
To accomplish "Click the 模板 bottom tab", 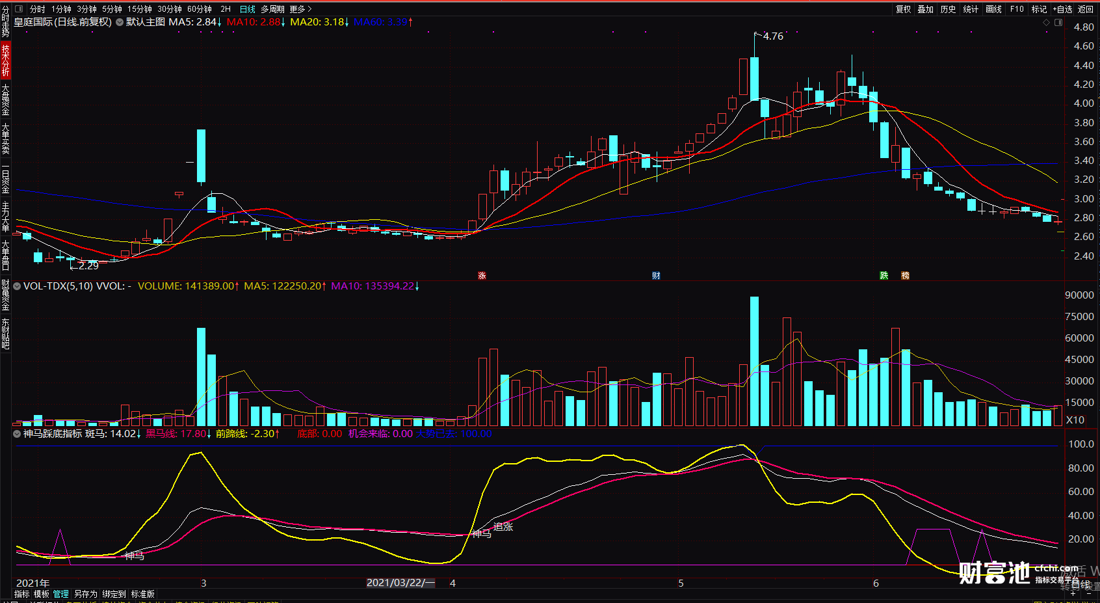I will coord(42,594).
